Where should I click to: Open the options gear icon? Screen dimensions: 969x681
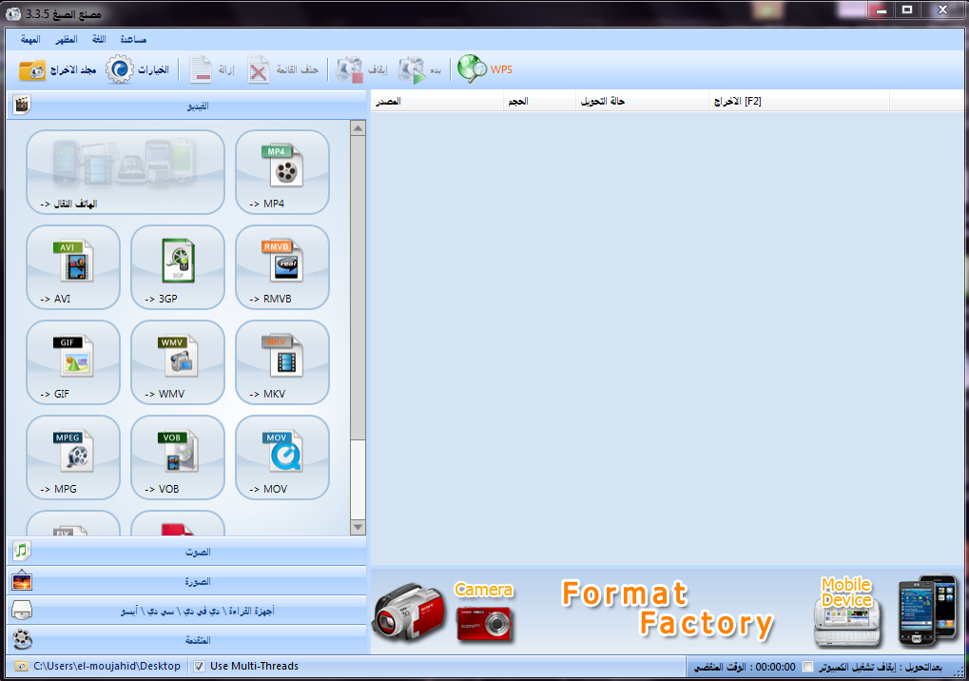pyautogui.click(x=119, y=69)
